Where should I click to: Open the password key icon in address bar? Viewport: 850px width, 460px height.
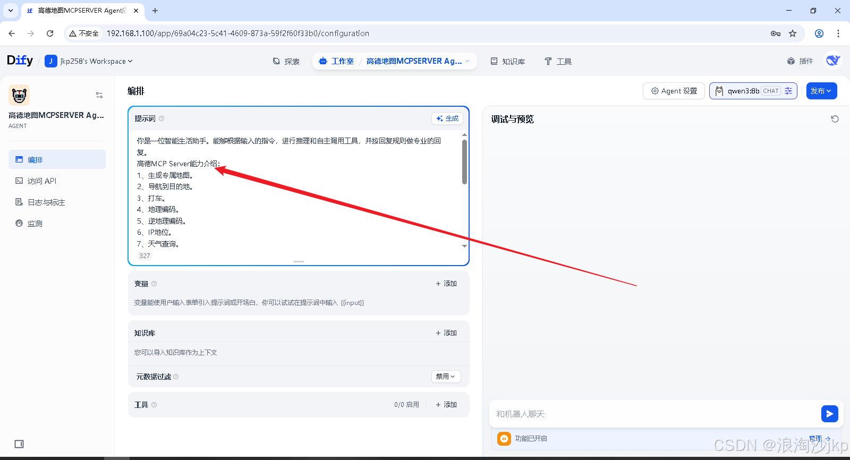(776, 33)
